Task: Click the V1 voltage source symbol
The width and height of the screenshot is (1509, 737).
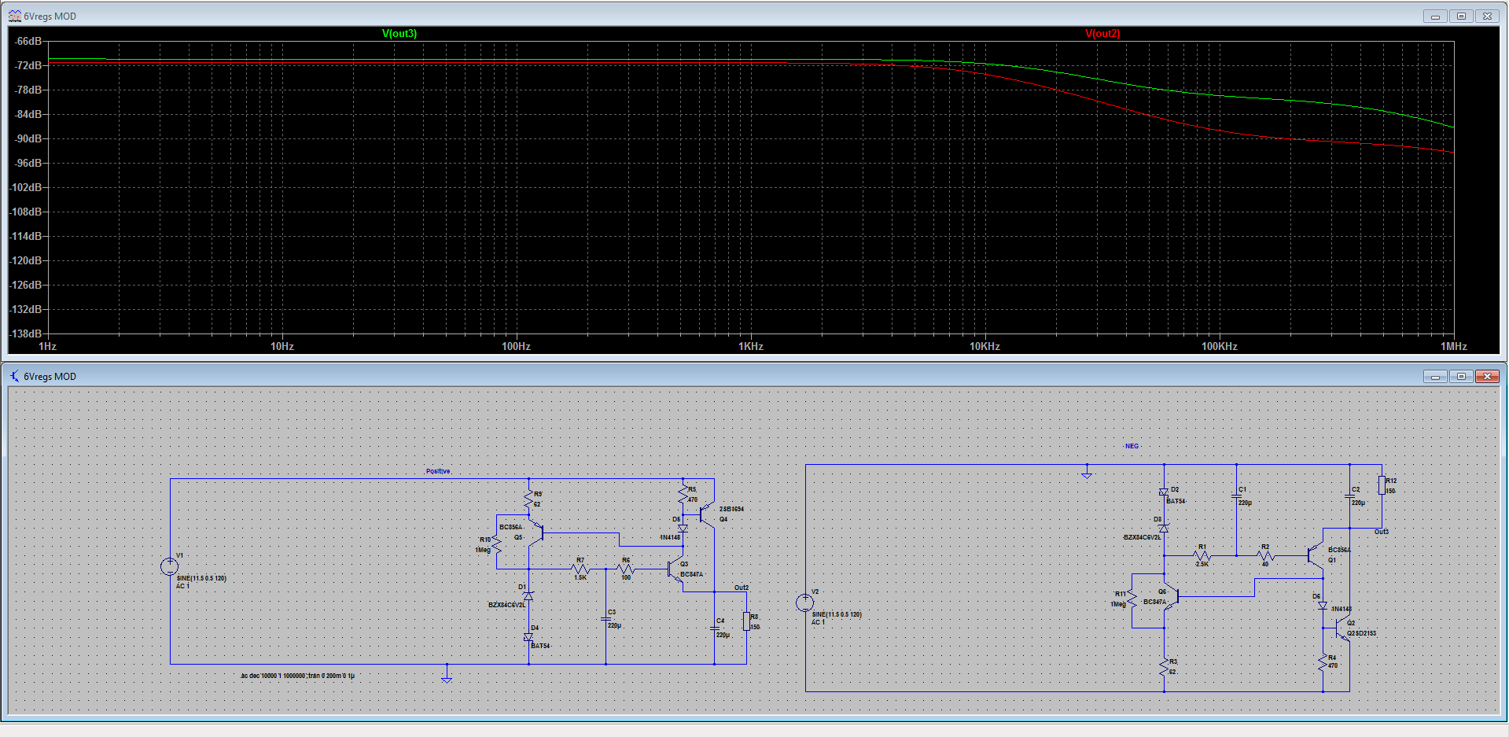Action: click(169, 566)
